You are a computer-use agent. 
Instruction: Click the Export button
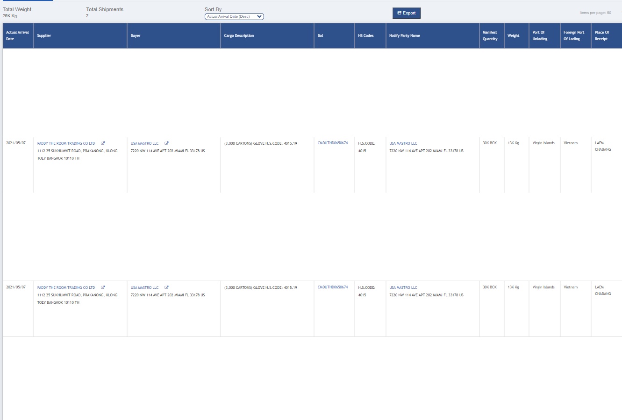tap(406, 13)
